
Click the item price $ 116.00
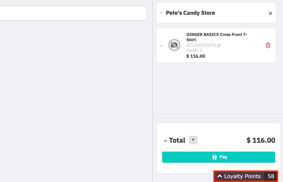[196, 56]
